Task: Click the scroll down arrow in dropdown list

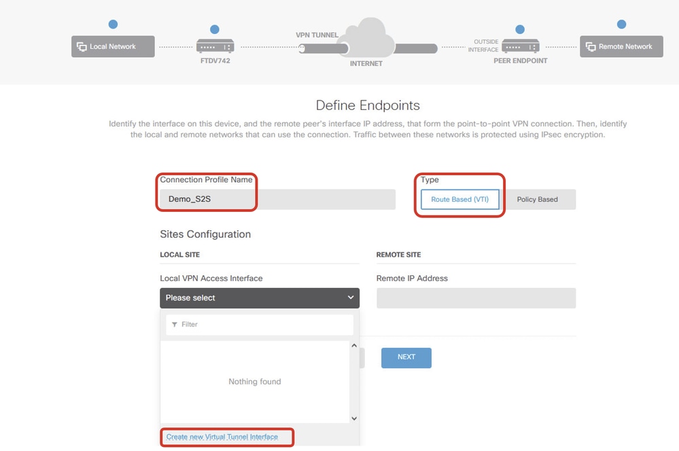Action: [x=354, y=418]
